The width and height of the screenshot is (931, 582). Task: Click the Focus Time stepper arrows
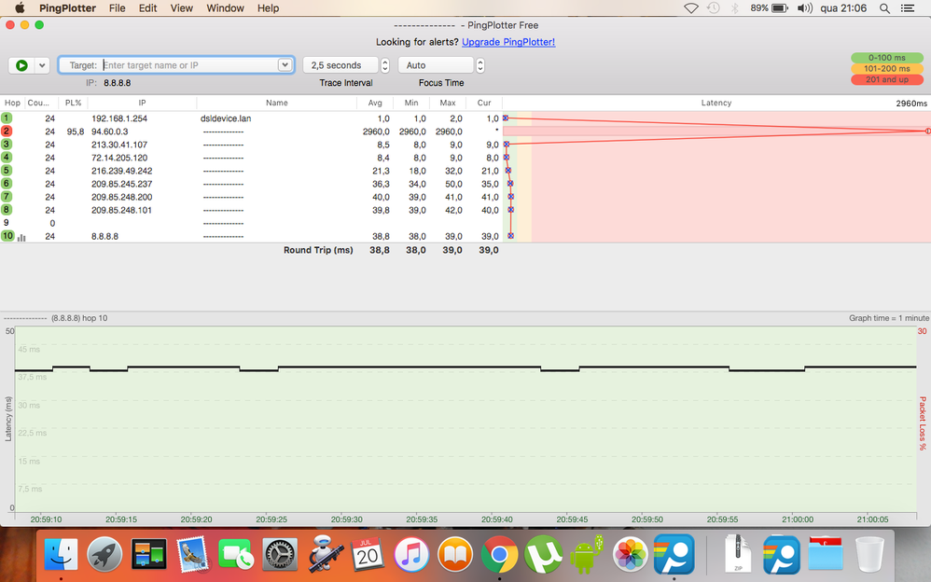[x=480, y=65]
